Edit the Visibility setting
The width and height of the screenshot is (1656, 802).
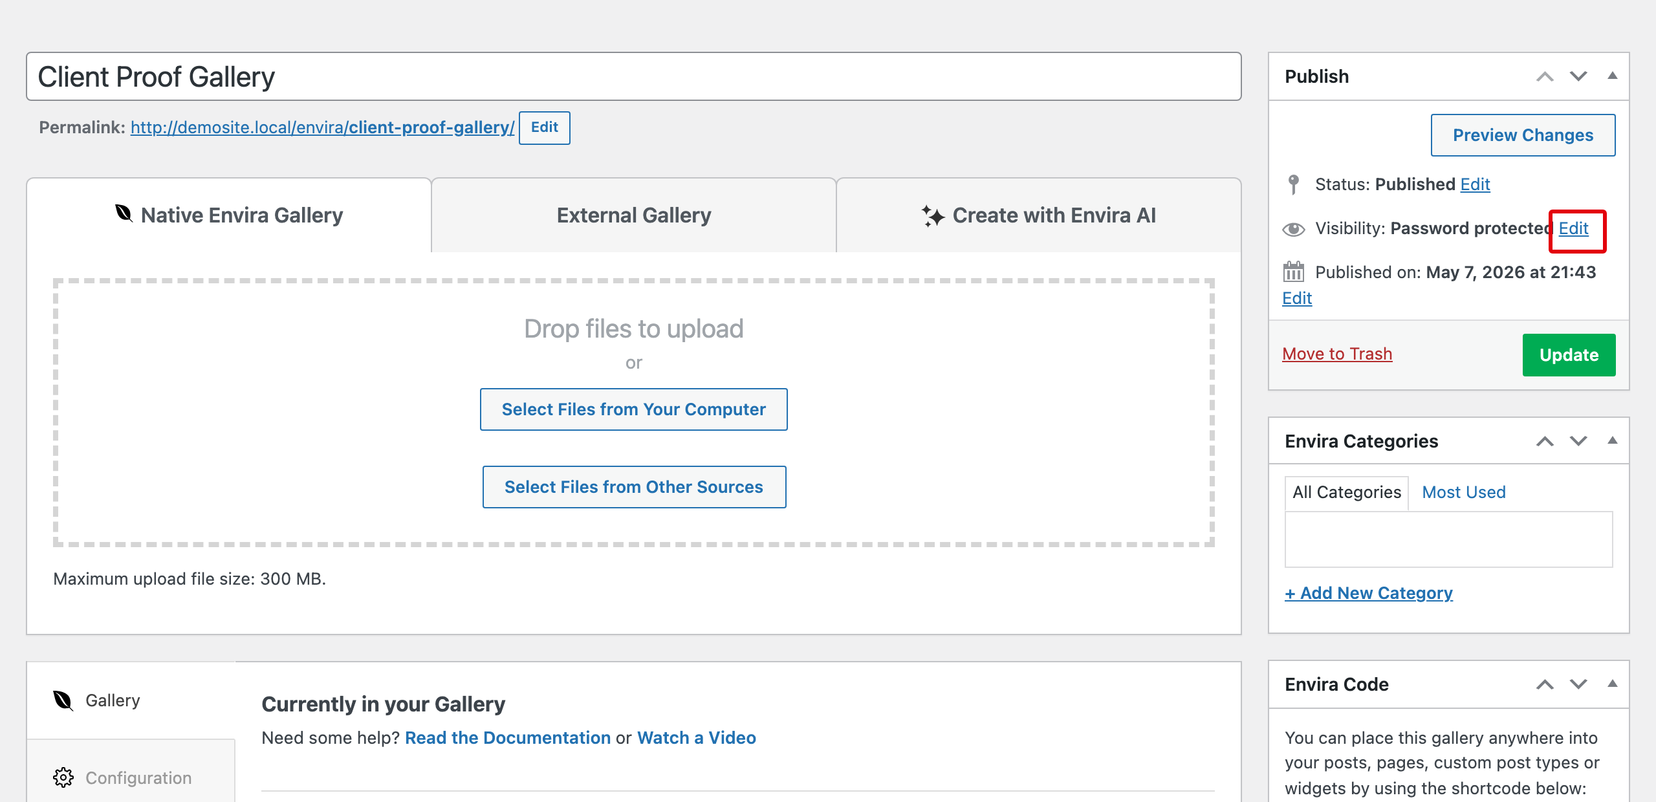1573,229
